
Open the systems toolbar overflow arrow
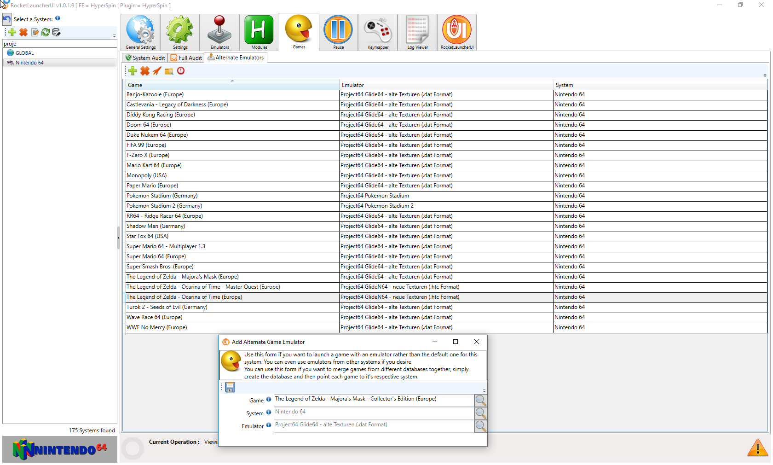coord(114,35)
